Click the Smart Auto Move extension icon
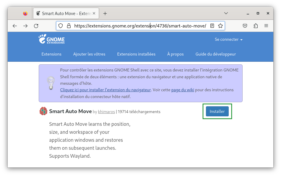The image size is (281, 176). point(43,111)
